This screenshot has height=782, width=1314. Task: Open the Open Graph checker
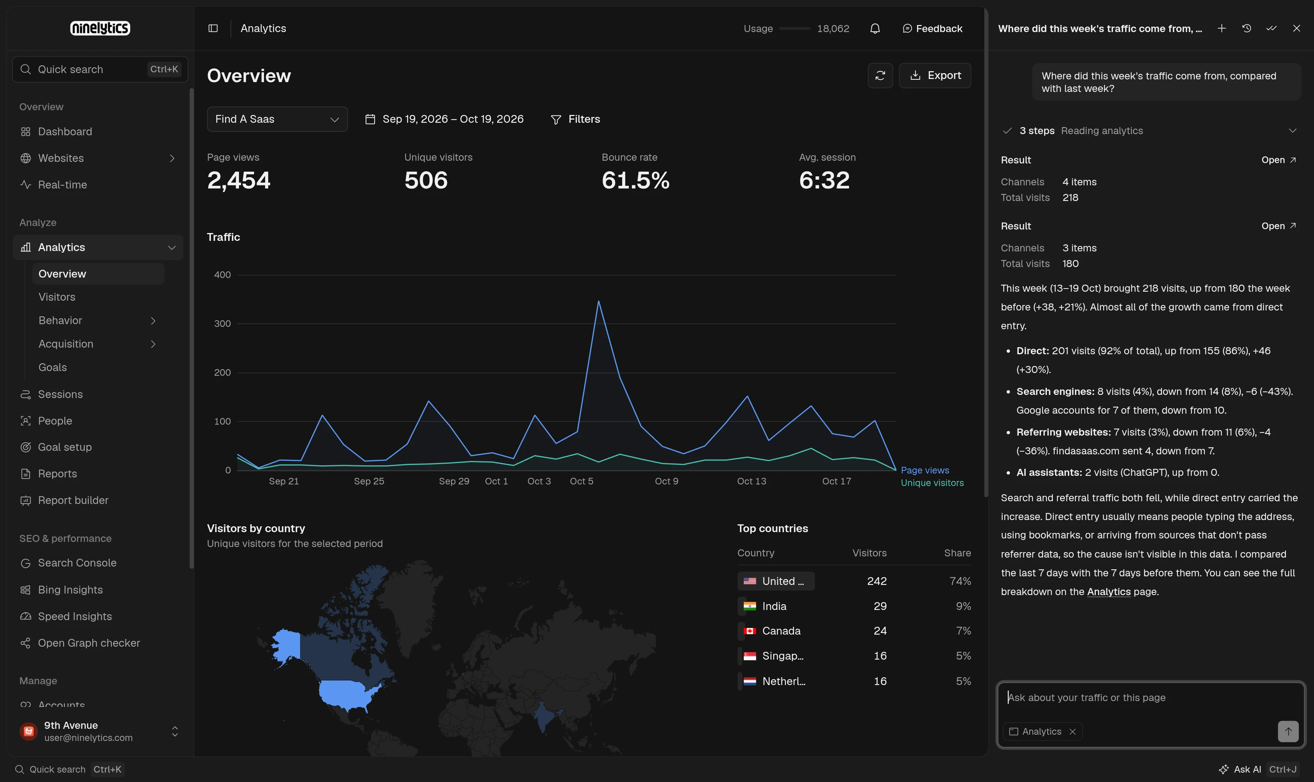click(98, 643)
